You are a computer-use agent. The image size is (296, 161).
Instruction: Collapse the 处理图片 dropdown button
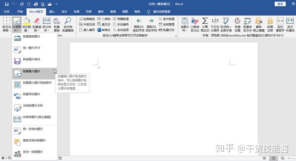pyautogui.click(x=16, y=24)
